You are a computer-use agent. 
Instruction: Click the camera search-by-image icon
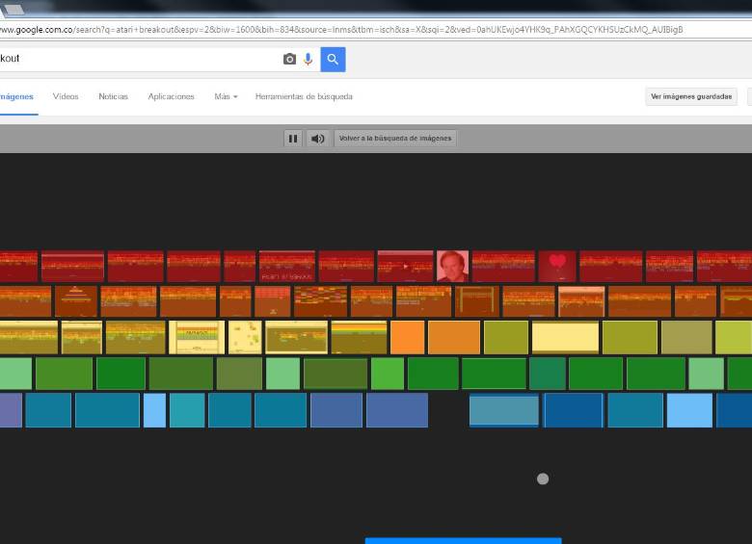point(289,59)
